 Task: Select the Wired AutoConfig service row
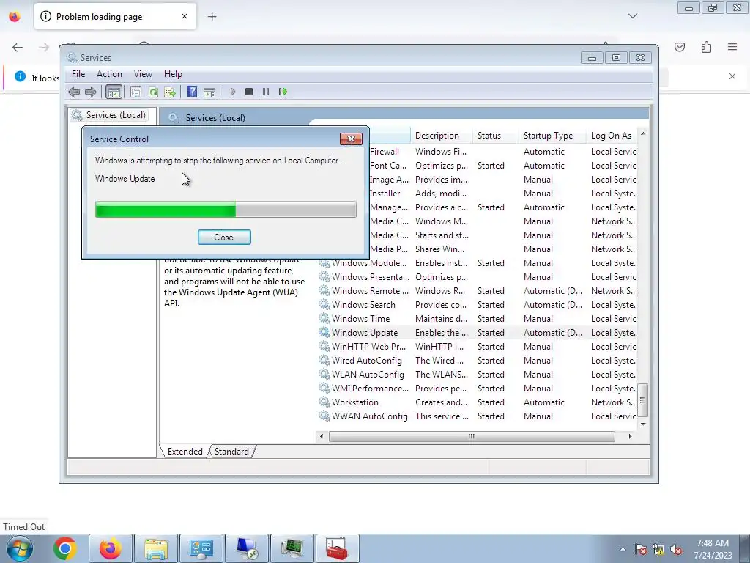tap(478, 360)
